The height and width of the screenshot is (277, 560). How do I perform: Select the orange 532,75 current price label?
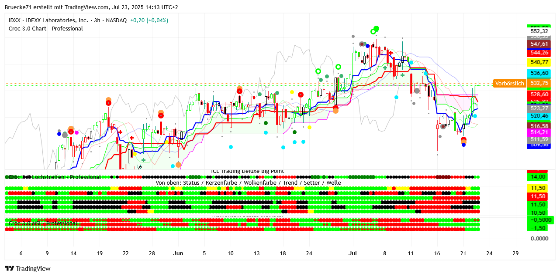[x=539, y=83]
